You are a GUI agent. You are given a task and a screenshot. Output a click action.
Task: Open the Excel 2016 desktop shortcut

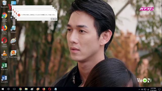(4, 66)
